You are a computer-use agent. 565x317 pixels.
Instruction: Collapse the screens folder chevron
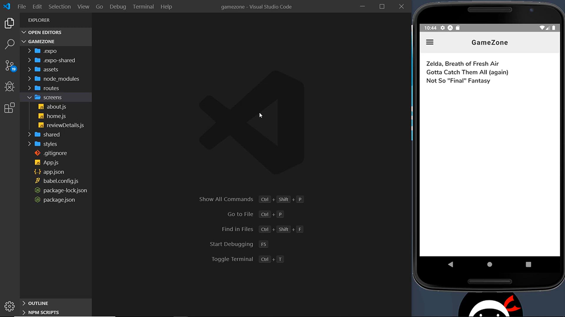29,97
